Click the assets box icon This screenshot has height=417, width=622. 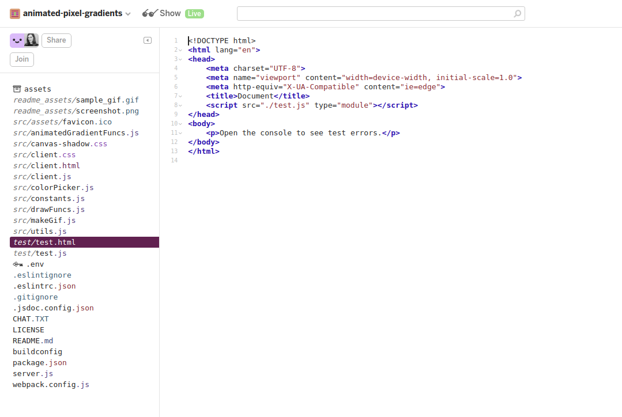coord(17,89)
